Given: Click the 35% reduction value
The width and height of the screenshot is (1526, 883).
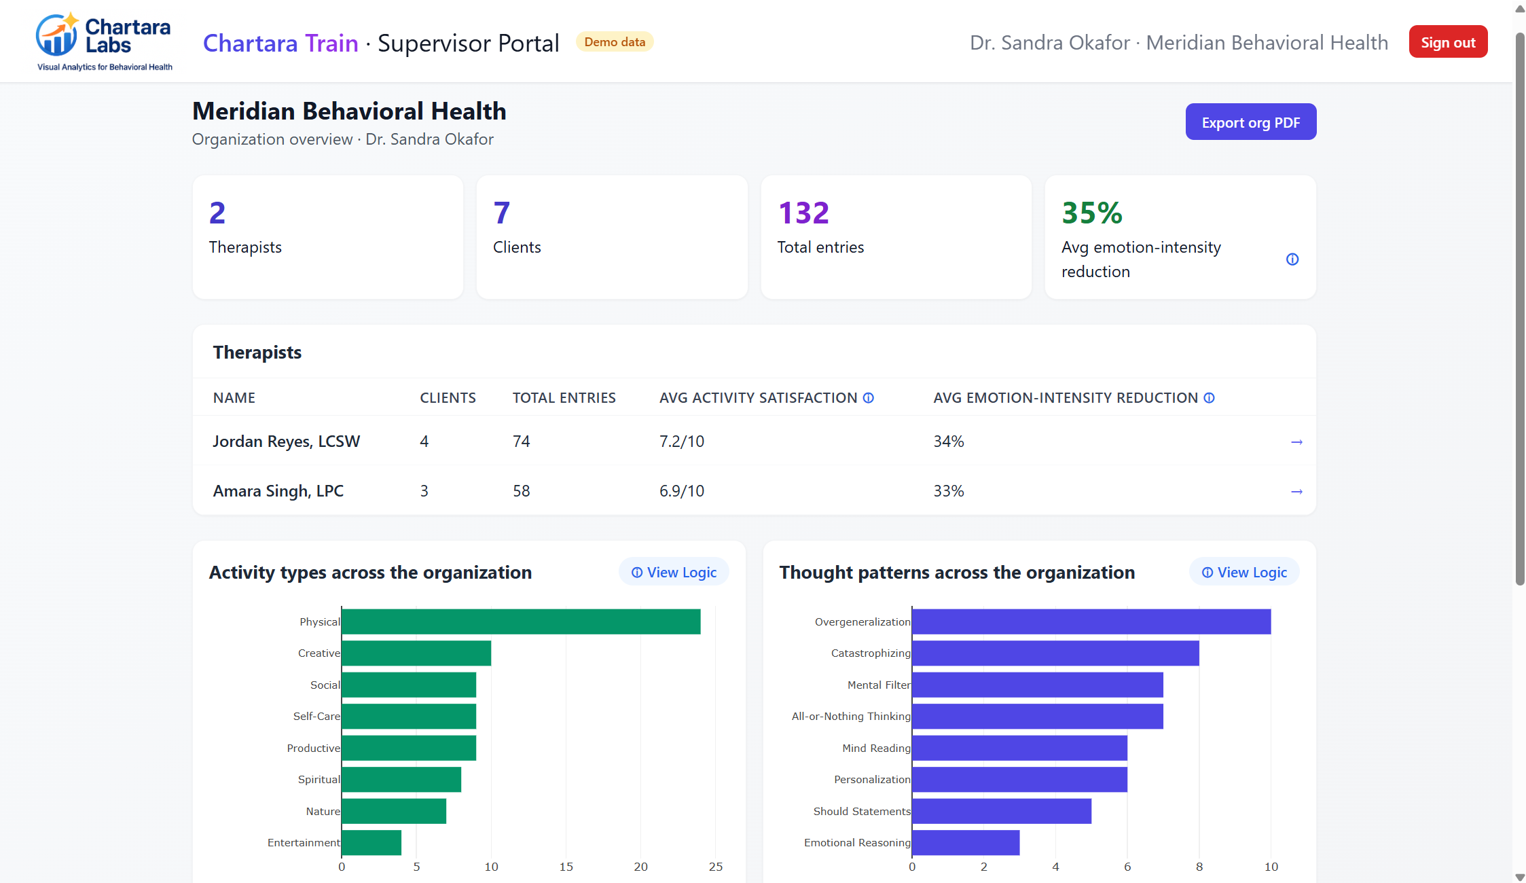Looking at the screenshot, I should pos(1092,213).
